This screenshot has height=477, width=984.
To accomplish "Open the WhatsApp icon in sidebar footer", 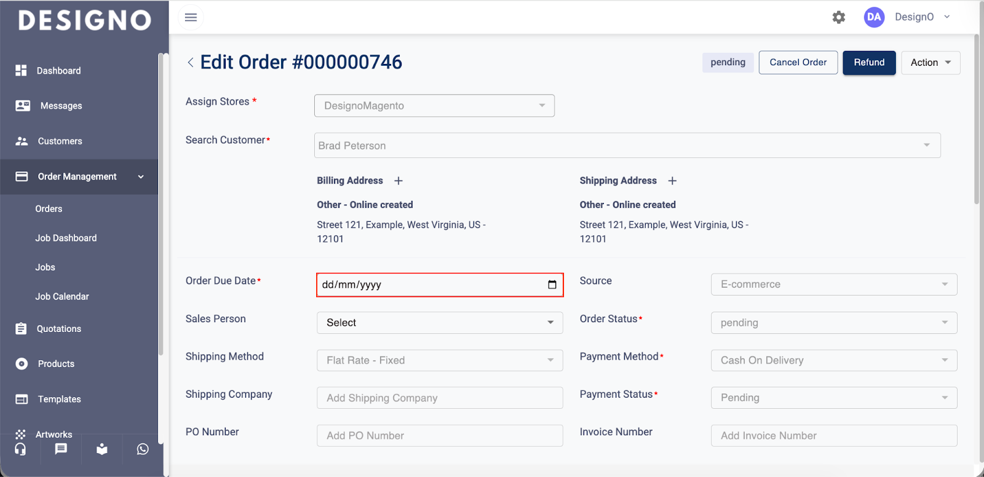I will (143, 449).
